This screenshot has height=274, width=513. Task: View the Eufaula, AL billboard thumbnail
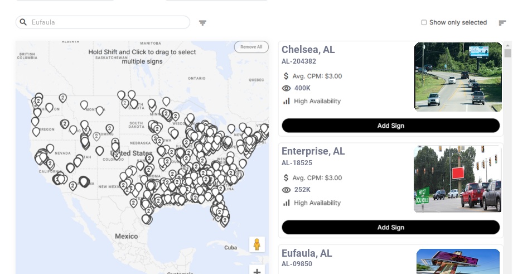pos(458,261)
